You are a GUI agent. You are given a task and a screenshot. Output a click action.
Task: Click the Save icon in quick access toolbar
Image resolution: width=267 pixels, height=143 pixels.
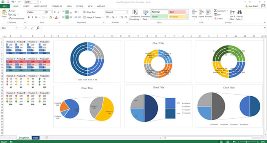point(8,2)
